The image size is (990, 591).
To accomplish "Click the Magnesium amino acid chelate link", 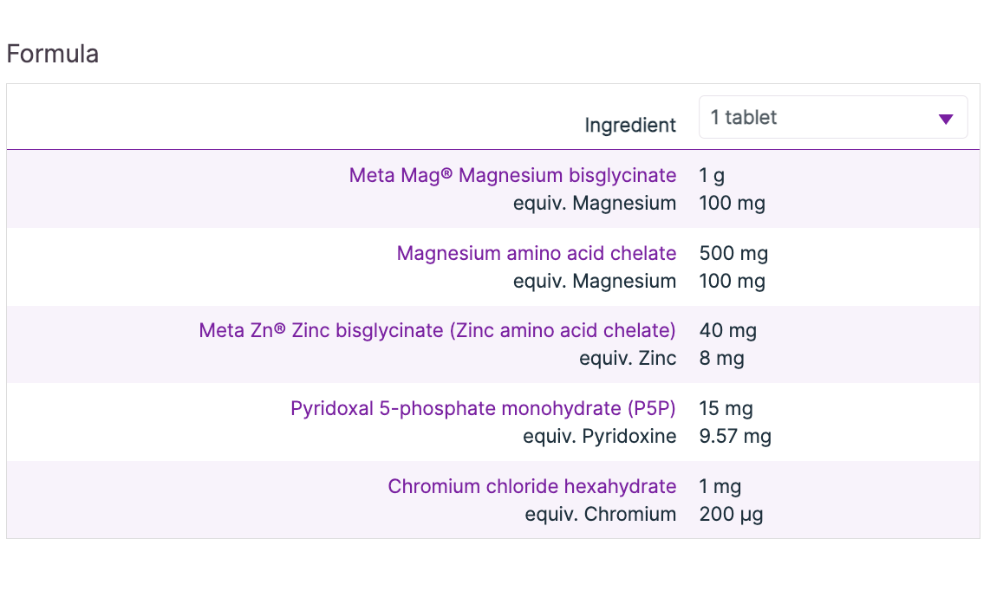I will 536,254.
